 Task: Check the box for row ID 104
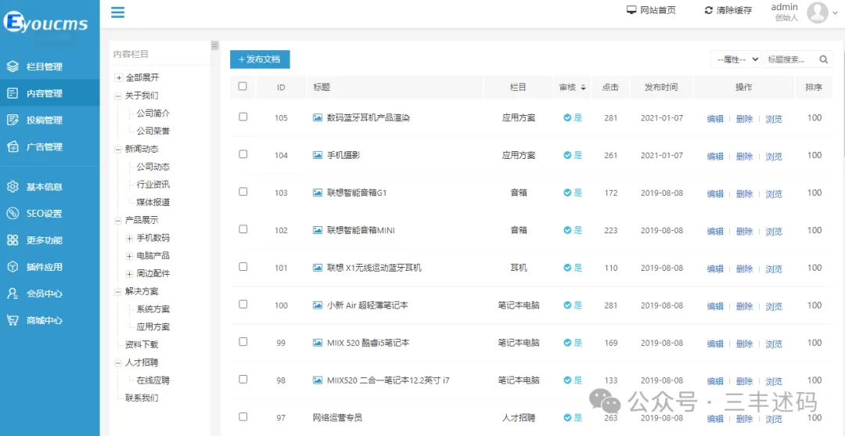pyautogui.click(x=243, y=154)
